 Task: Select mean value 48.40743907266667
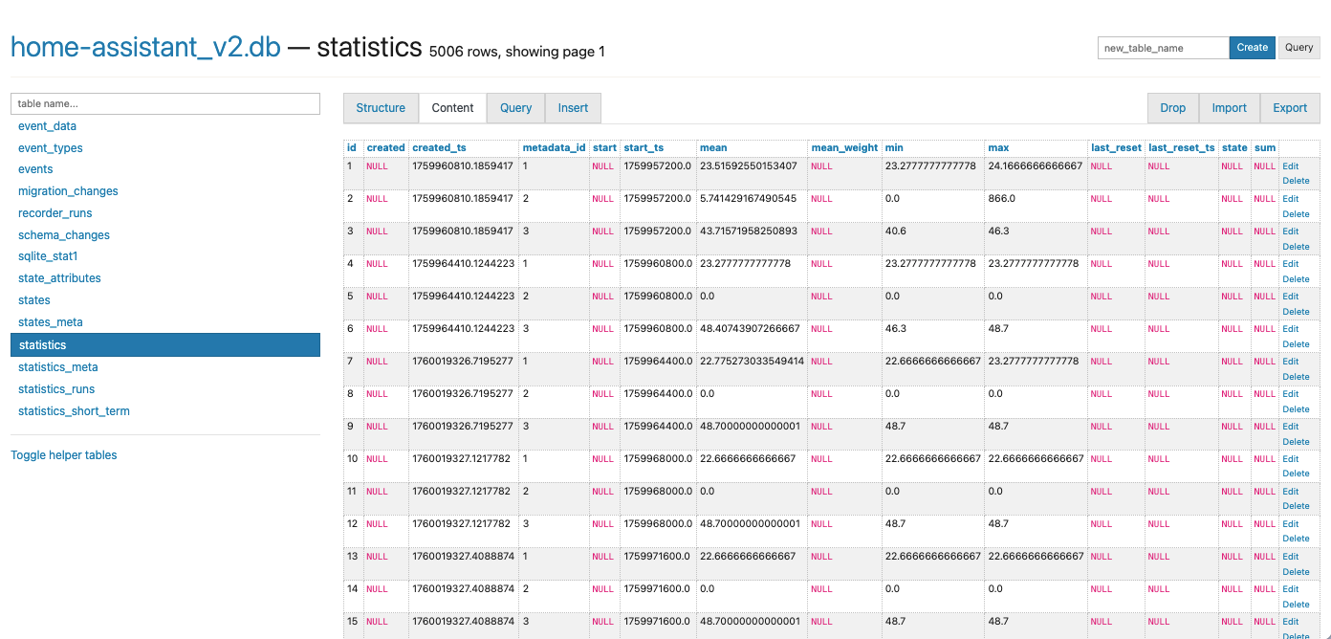750,329
